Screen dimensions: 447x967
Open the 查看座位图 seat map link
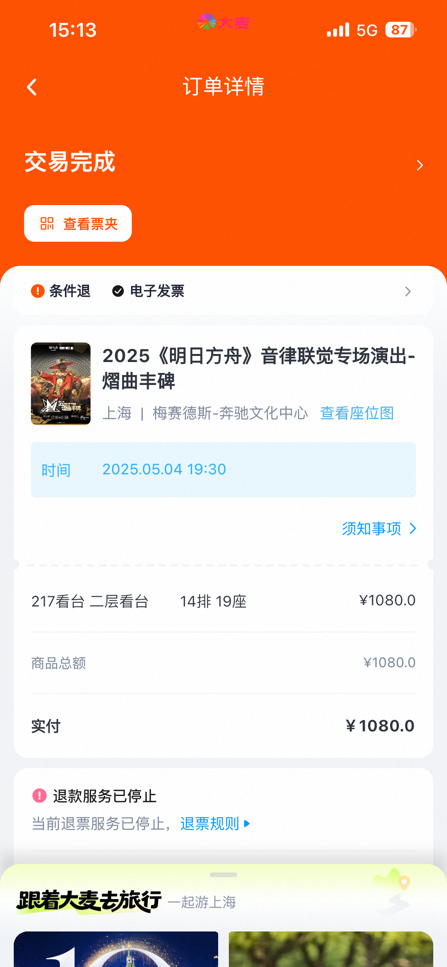pyautogui.click(x=357, y=413)
